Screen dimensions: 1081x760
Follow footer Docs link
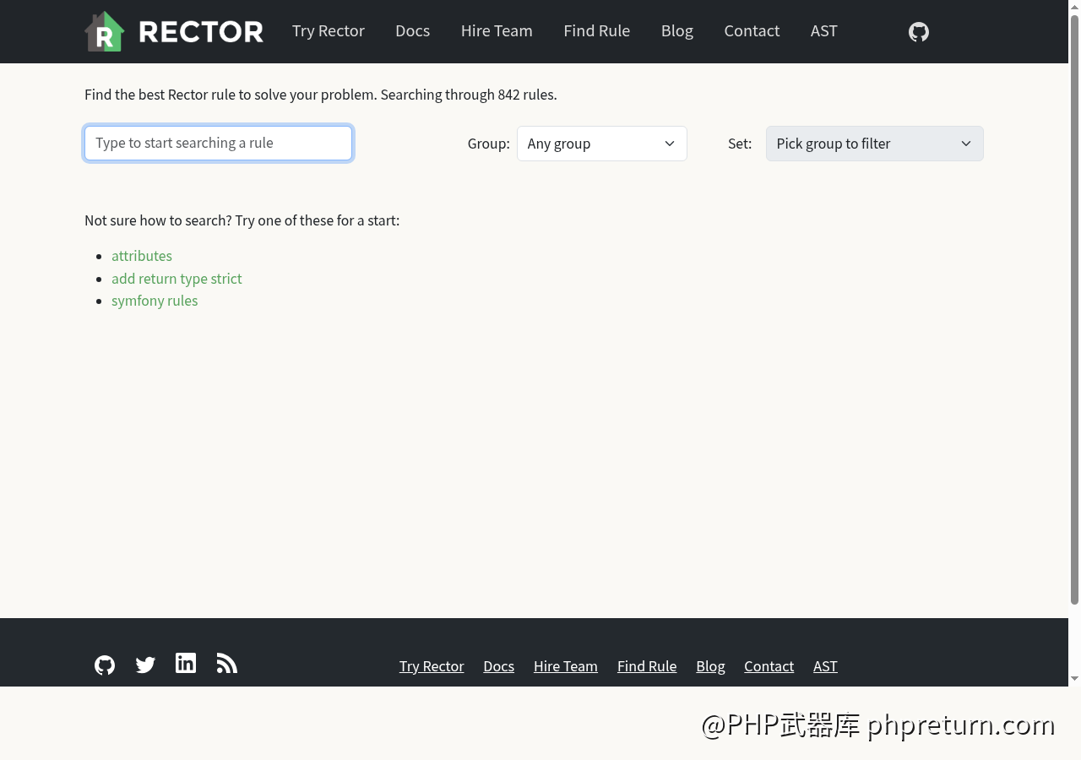tap(498, 666)
